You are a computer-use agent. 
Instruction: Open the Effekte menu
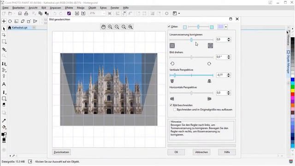[69, 8]
